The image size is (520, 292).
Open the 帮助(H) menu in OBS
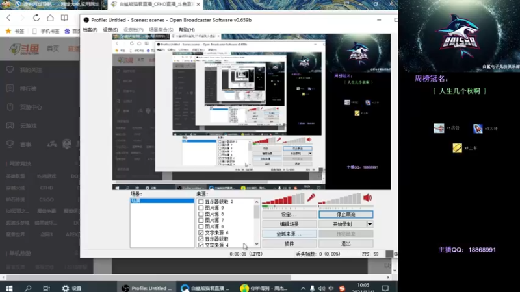tap(187, 30)
